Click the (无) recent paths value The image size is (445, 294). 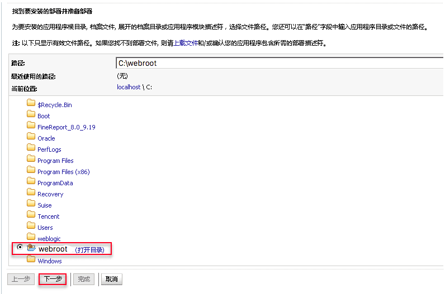[122, 76]
